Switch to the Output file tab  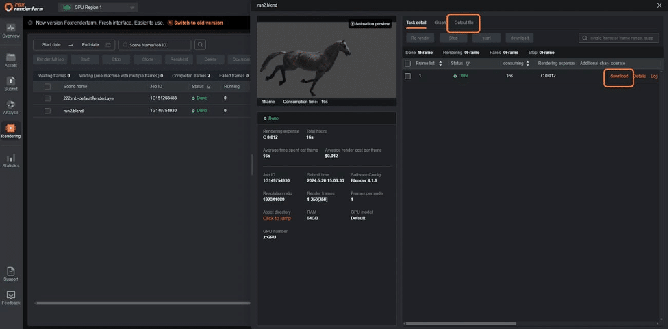(464, 22)
